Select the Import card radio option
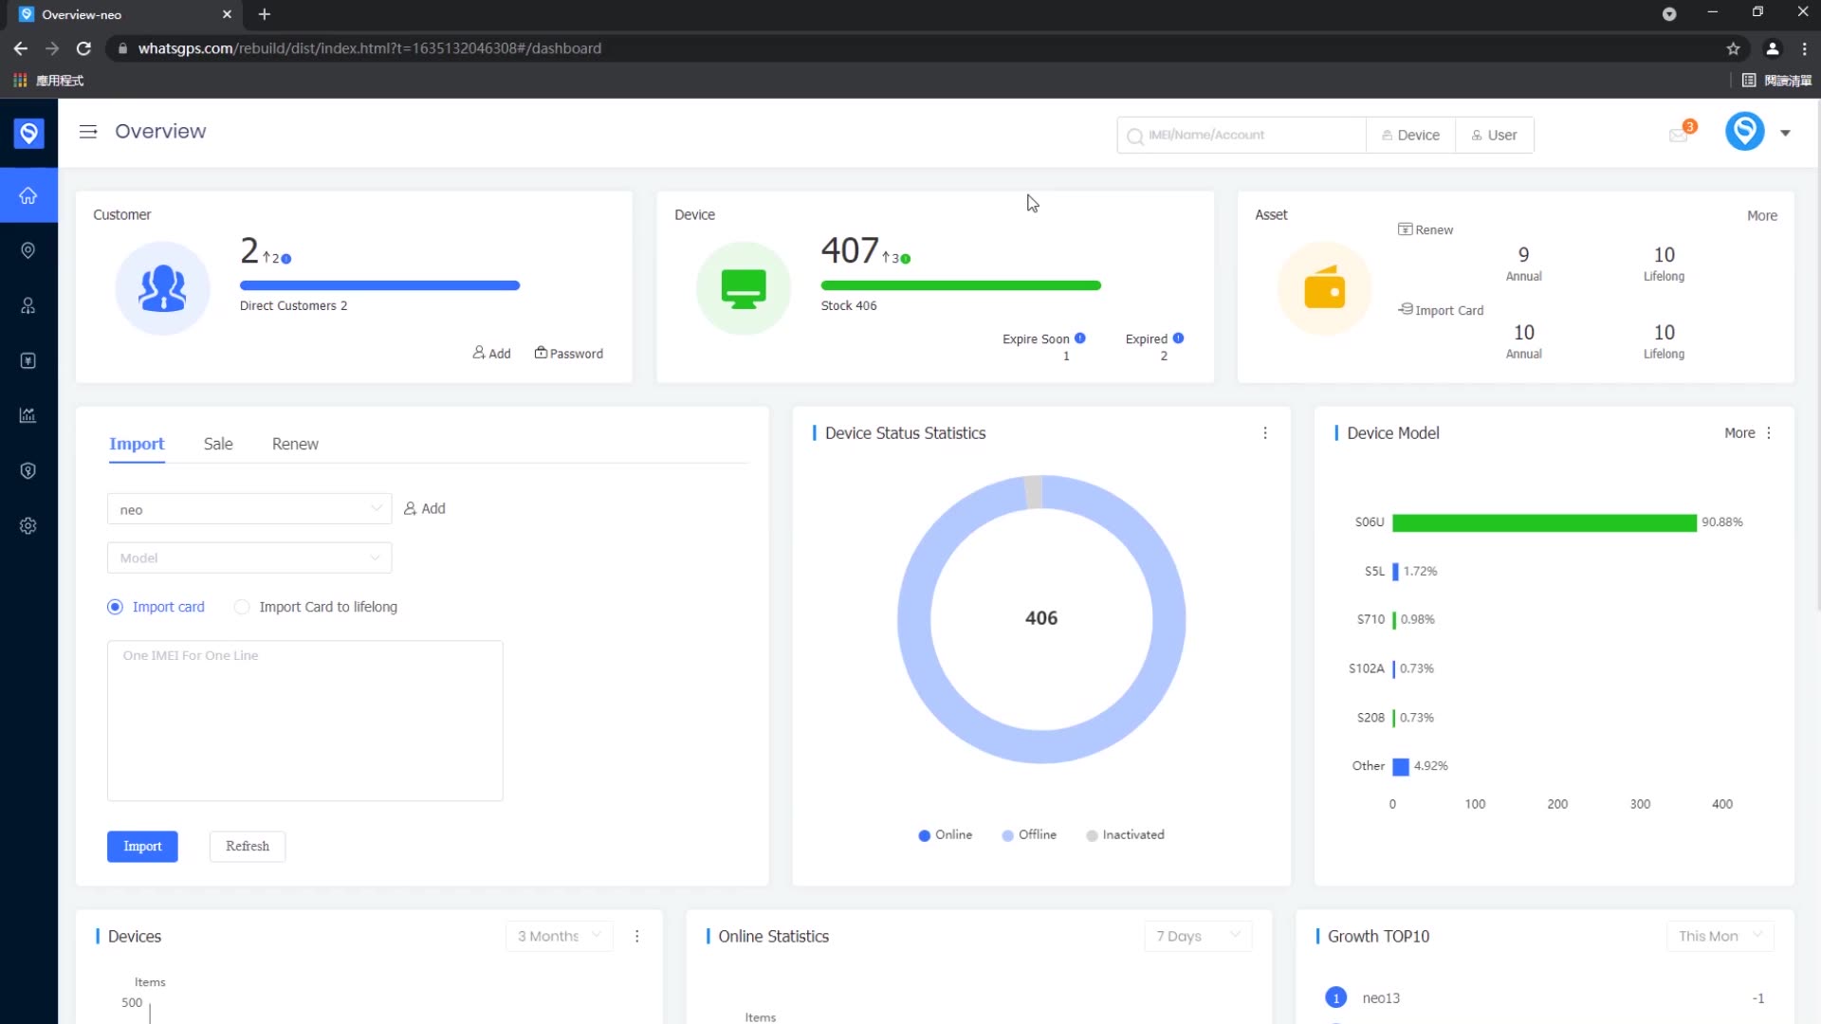 point(115,607)
